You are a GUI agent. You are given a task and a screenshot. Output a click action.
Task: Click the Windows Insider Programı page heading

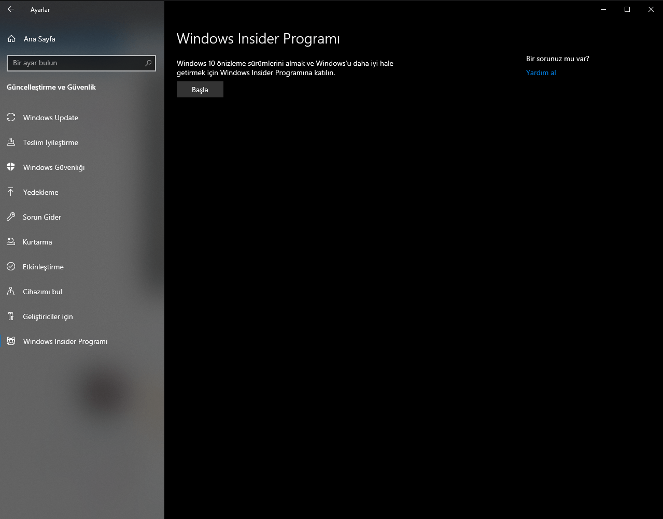coord(258,39)
